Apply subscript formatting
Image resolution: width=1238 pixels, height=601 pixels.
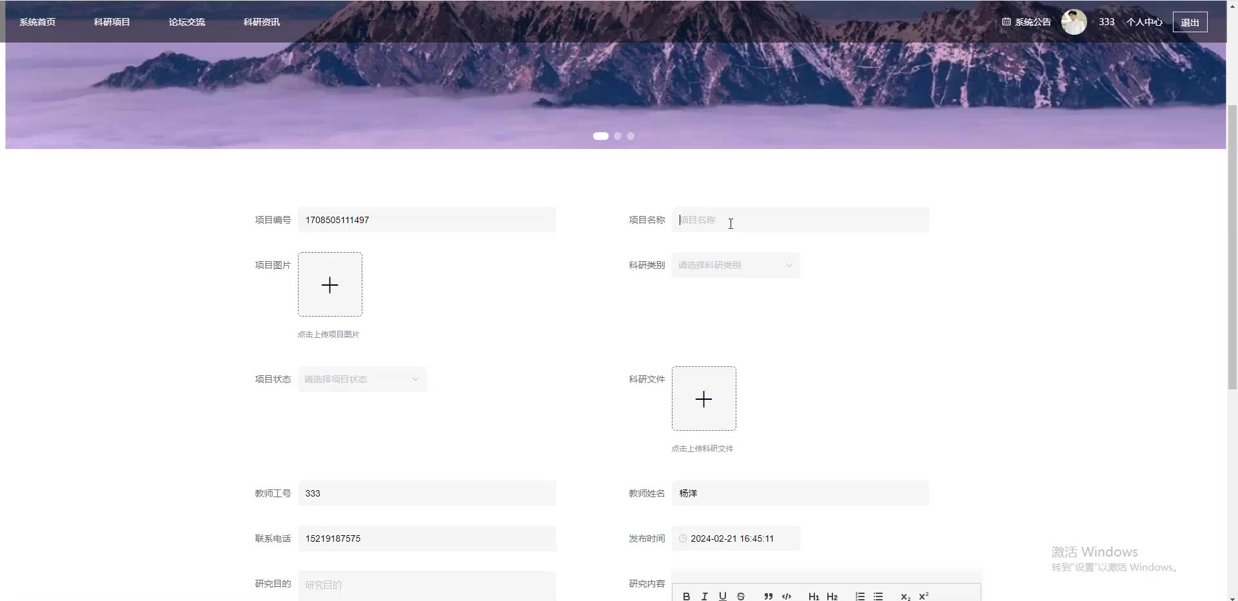click(905, 596)
